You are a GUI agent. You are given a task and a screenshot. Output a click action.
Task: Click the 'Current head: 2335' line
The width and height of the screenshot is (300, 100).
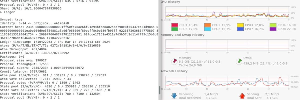tap(79, 27)
